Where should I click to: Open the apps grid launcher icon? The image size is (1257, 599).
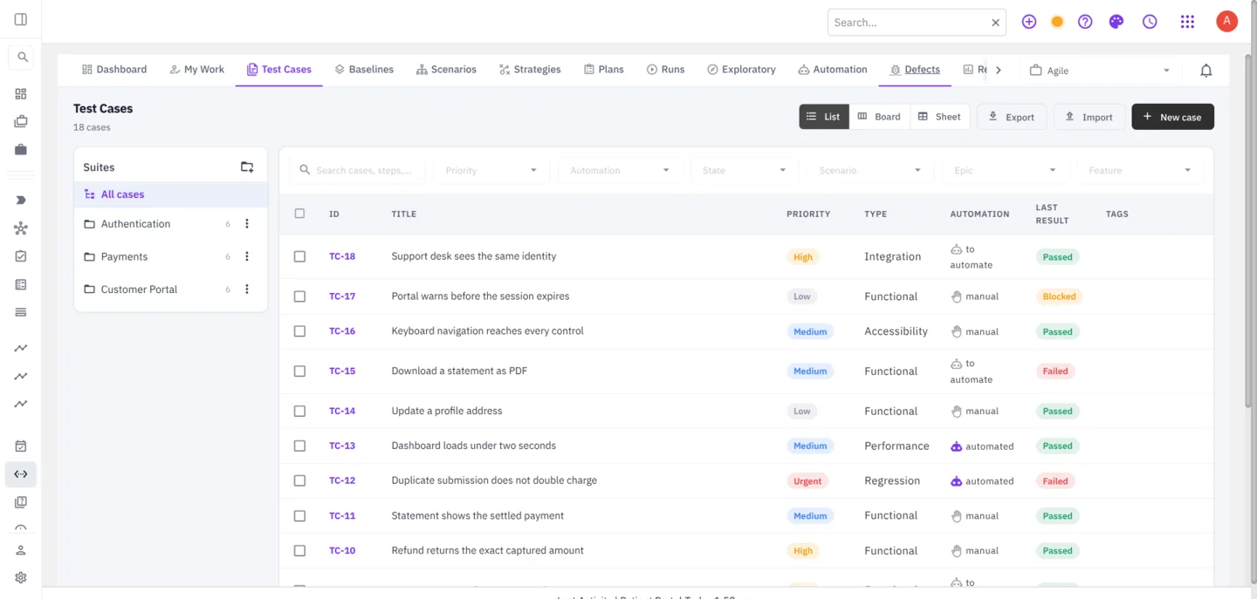pyautogui.click(x=1187, y=22)
